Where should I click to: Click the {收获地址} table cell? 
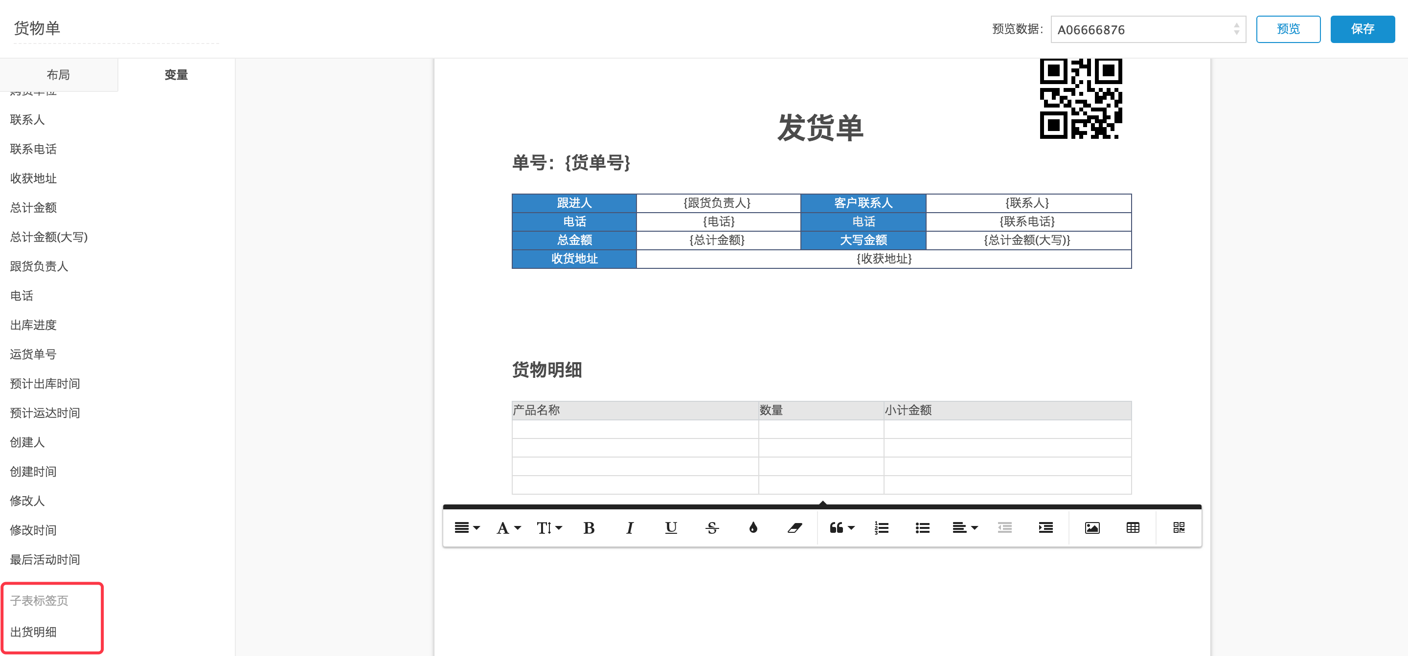(x=884, y=259)
